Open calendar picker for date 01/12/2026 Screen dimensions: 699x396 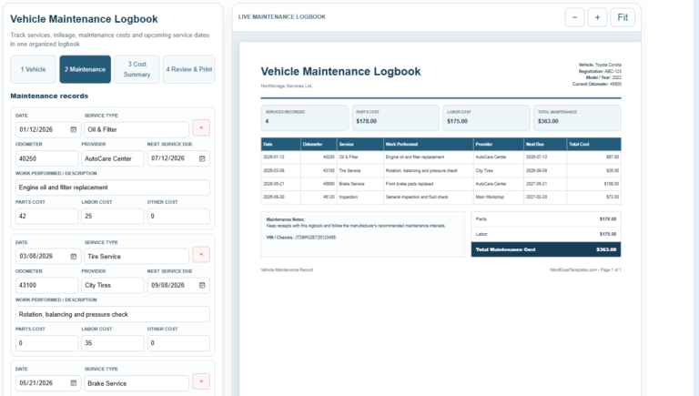[x=74, y=129]
